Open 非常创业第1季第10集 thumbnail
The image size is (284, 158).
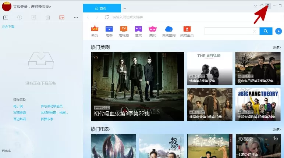click(210, 104)
